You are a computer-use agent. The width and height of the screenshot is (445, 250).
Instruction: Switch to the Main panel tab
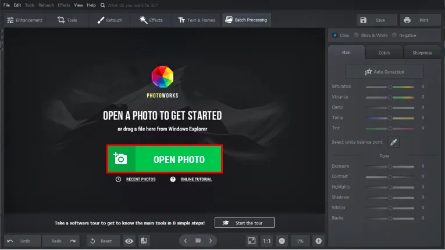pos(346,52)
